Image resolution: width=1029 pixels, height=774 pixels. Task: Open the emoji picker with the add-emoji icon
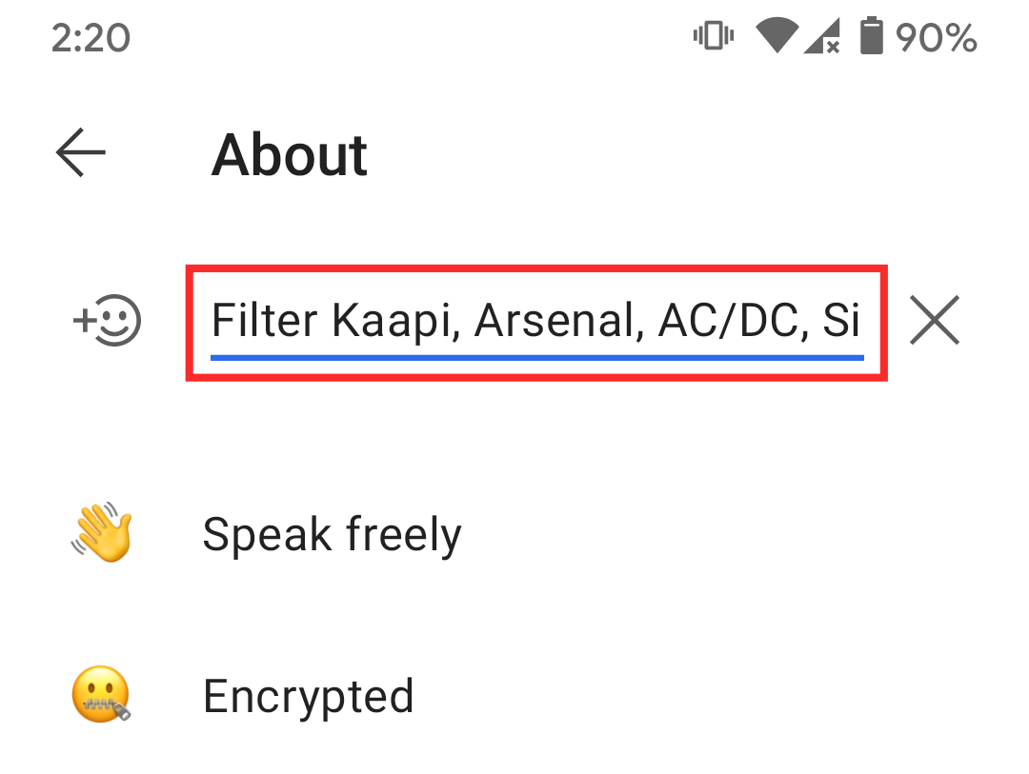pyautogui.click(x=107, y=322)
